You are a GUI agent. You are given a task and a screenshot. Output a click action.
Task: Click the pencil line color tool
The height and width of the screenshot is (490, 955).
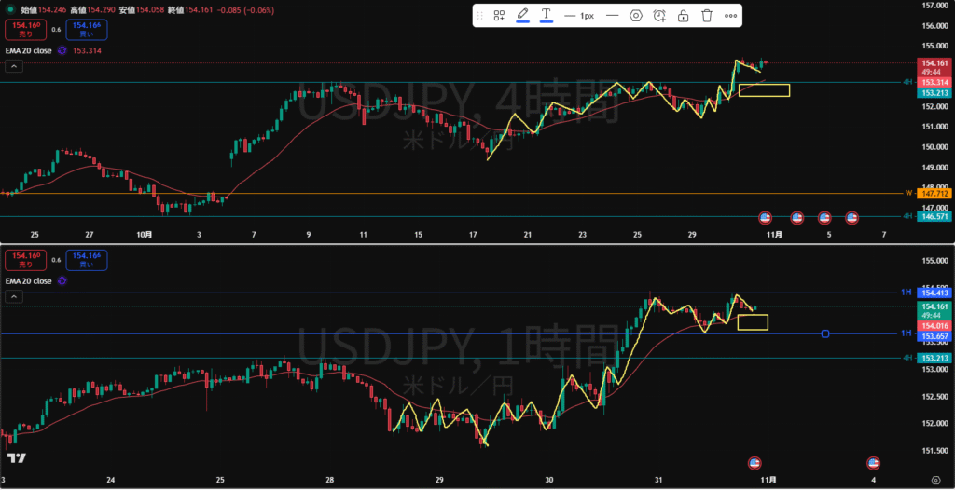click(x=522, y=16)
